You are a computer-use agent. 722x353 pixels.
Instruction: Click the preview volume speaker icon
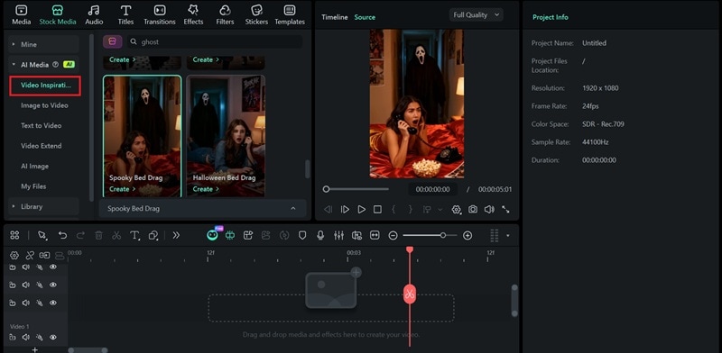coord(489,209)
